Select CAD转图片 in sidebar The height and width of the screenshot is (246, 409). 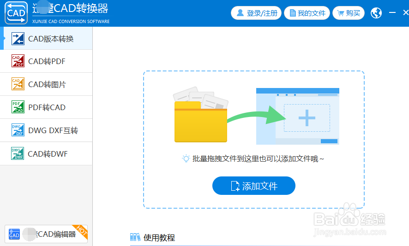[46, 84]
